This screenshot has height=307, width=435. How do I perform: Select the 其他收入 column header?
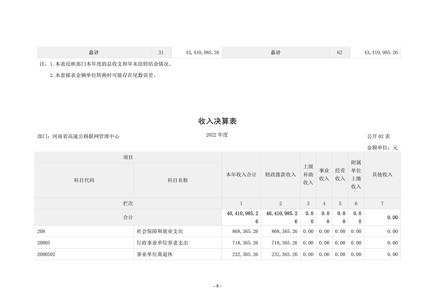(x=382, y=175)
